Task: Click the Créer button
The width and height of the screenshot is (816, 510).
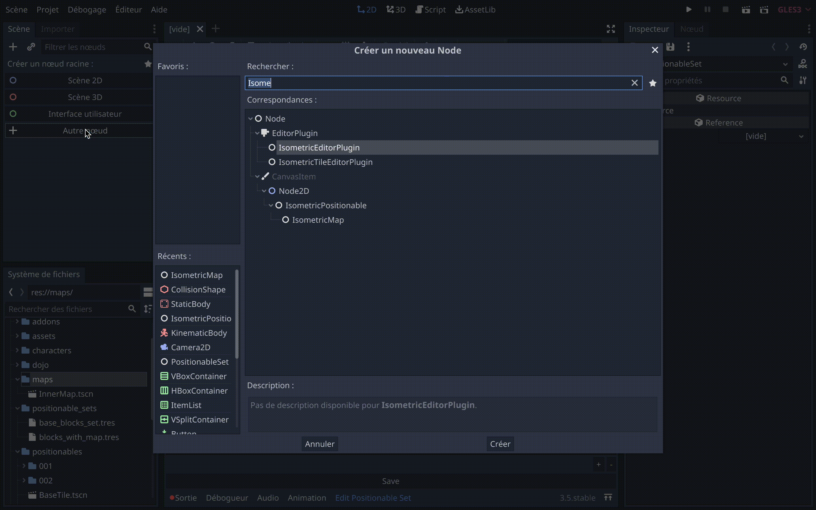Action: coord(500,444)
